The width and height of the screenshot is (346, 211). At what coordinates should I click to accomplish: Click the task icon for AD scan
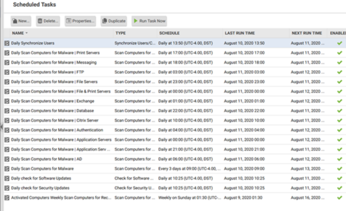click(x=7, y=159)
